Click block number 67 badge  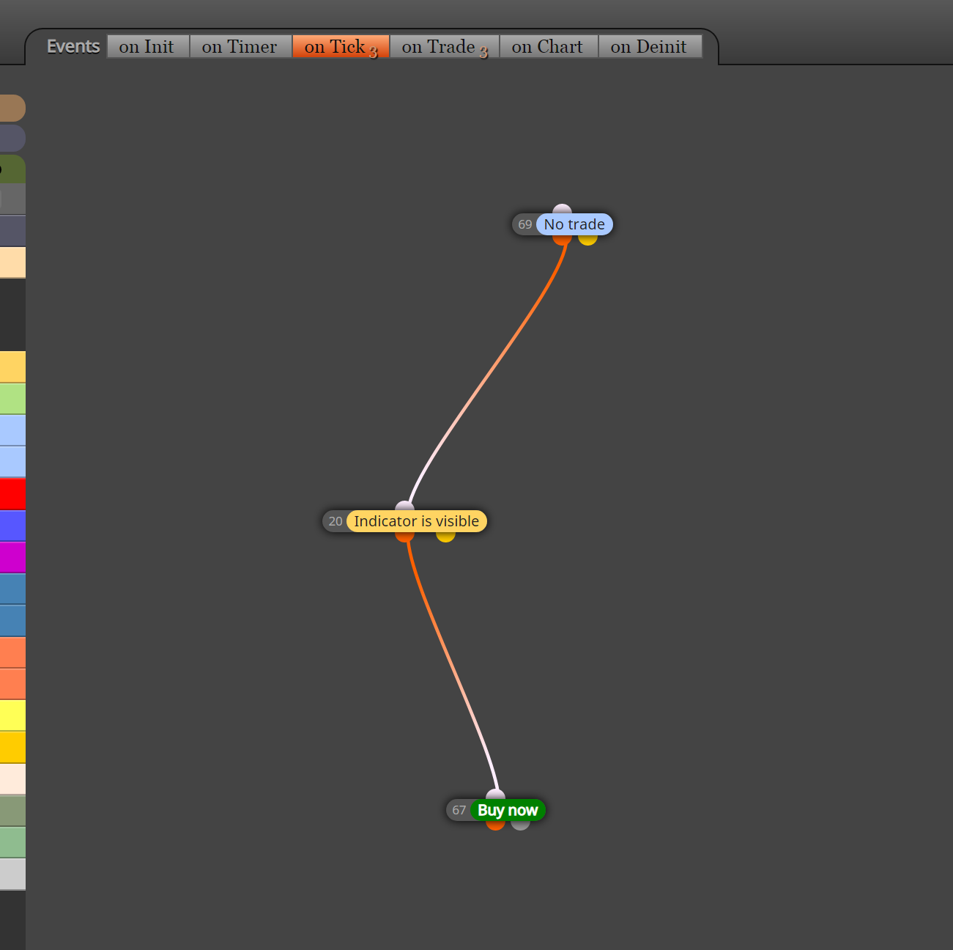coord(459,810)
